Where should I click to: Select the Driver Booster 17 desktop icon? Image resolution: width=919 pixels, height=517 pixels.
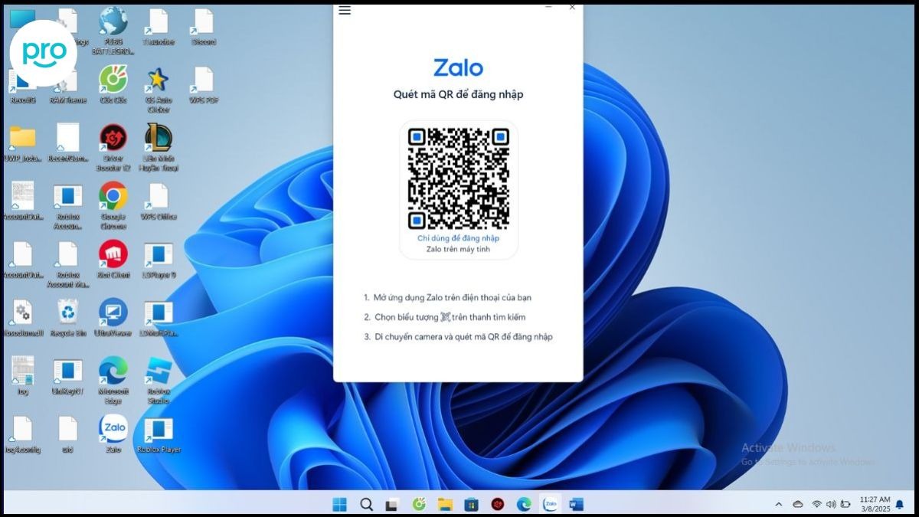point(113,148)
